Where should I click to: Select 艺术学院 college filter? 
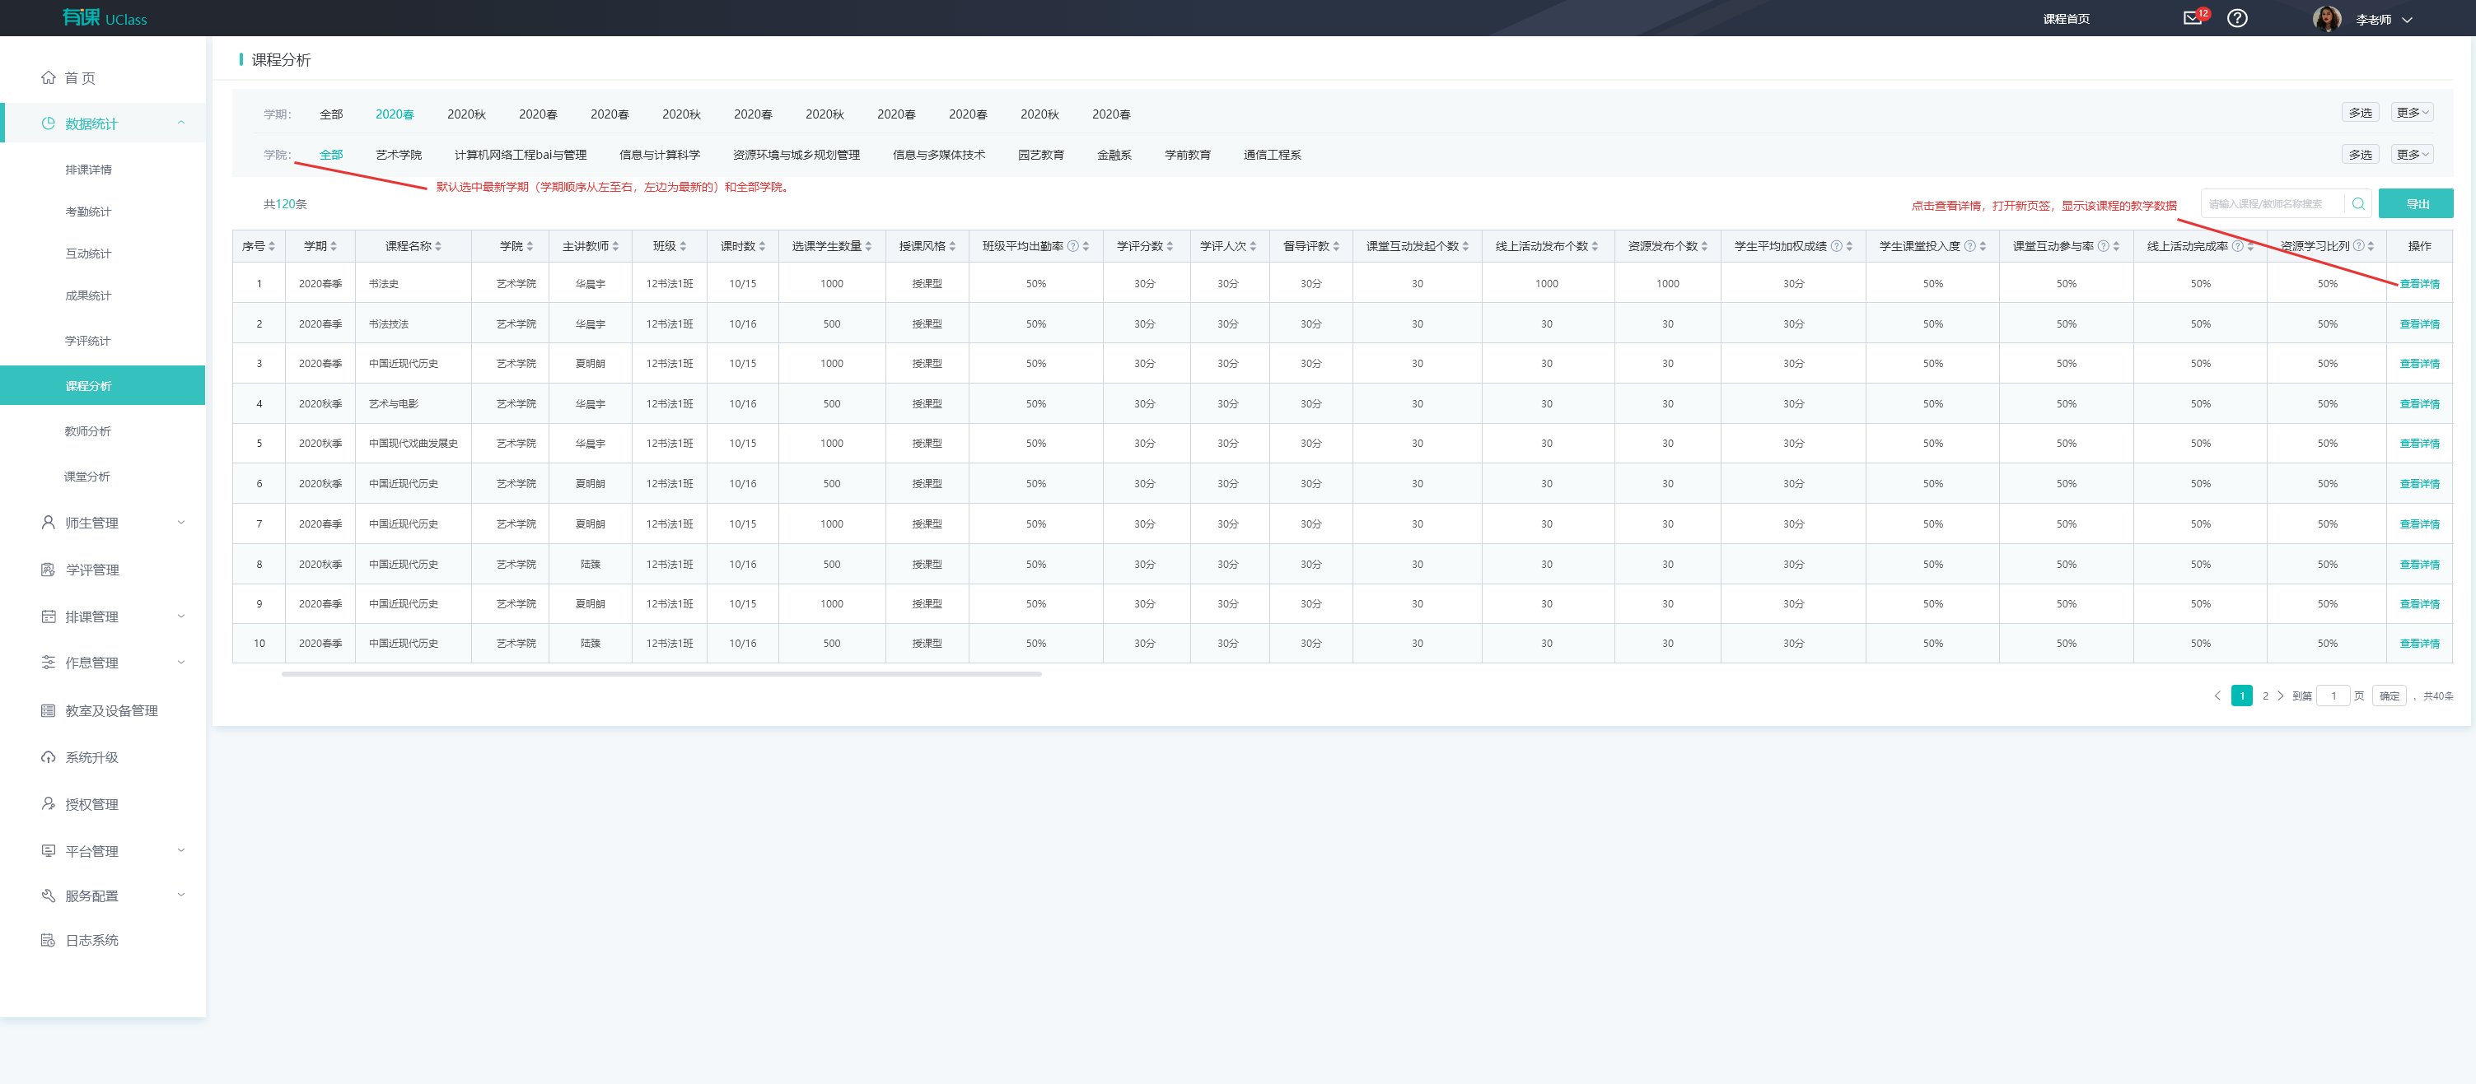tap(398, 155)
